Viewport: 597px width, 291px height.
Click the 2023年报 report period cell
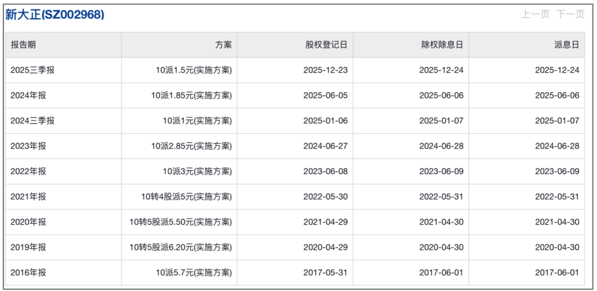pyautogui.click(x=28, y=146)
